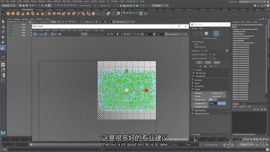Create a polygon cube from the shelf
The height and width of the screenshot is (152, 270).
point(13,14)
